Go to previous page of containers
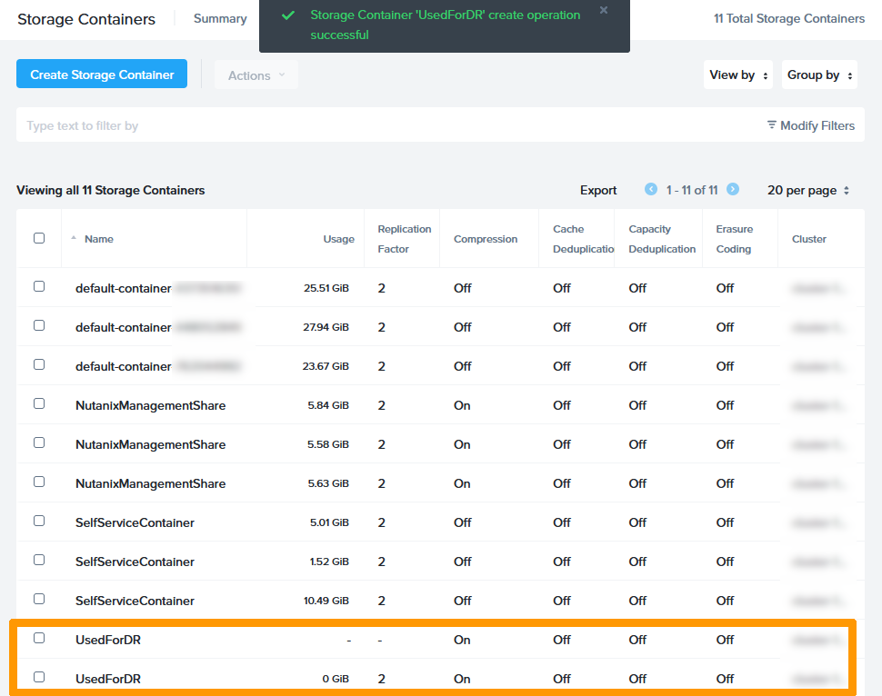The image size is (882, 696). click(651, 189)
